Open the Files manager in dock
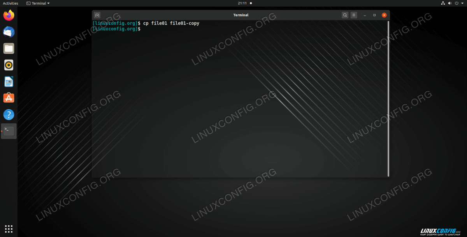Viewport: 467px width, 237px height. click(9, 49)
